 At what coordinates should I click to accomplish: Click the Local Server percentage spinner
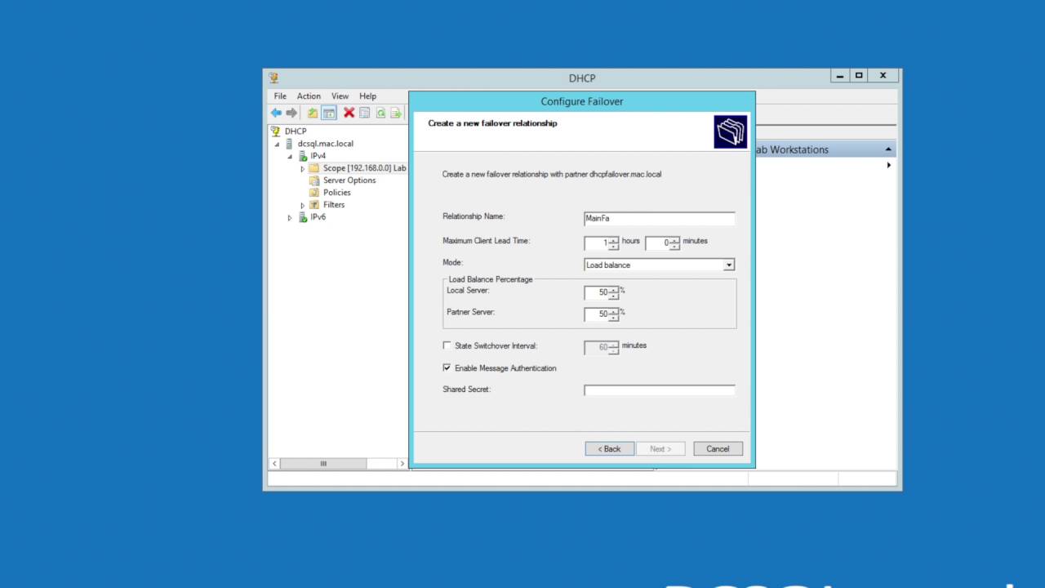(x=613, y=292)
